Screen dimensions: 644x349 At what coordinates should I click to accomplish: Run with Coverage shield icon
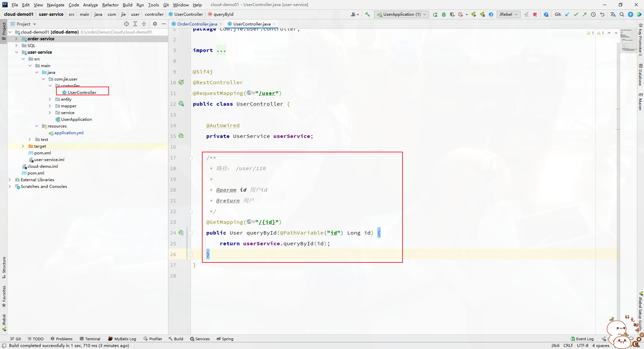(452, 14)
